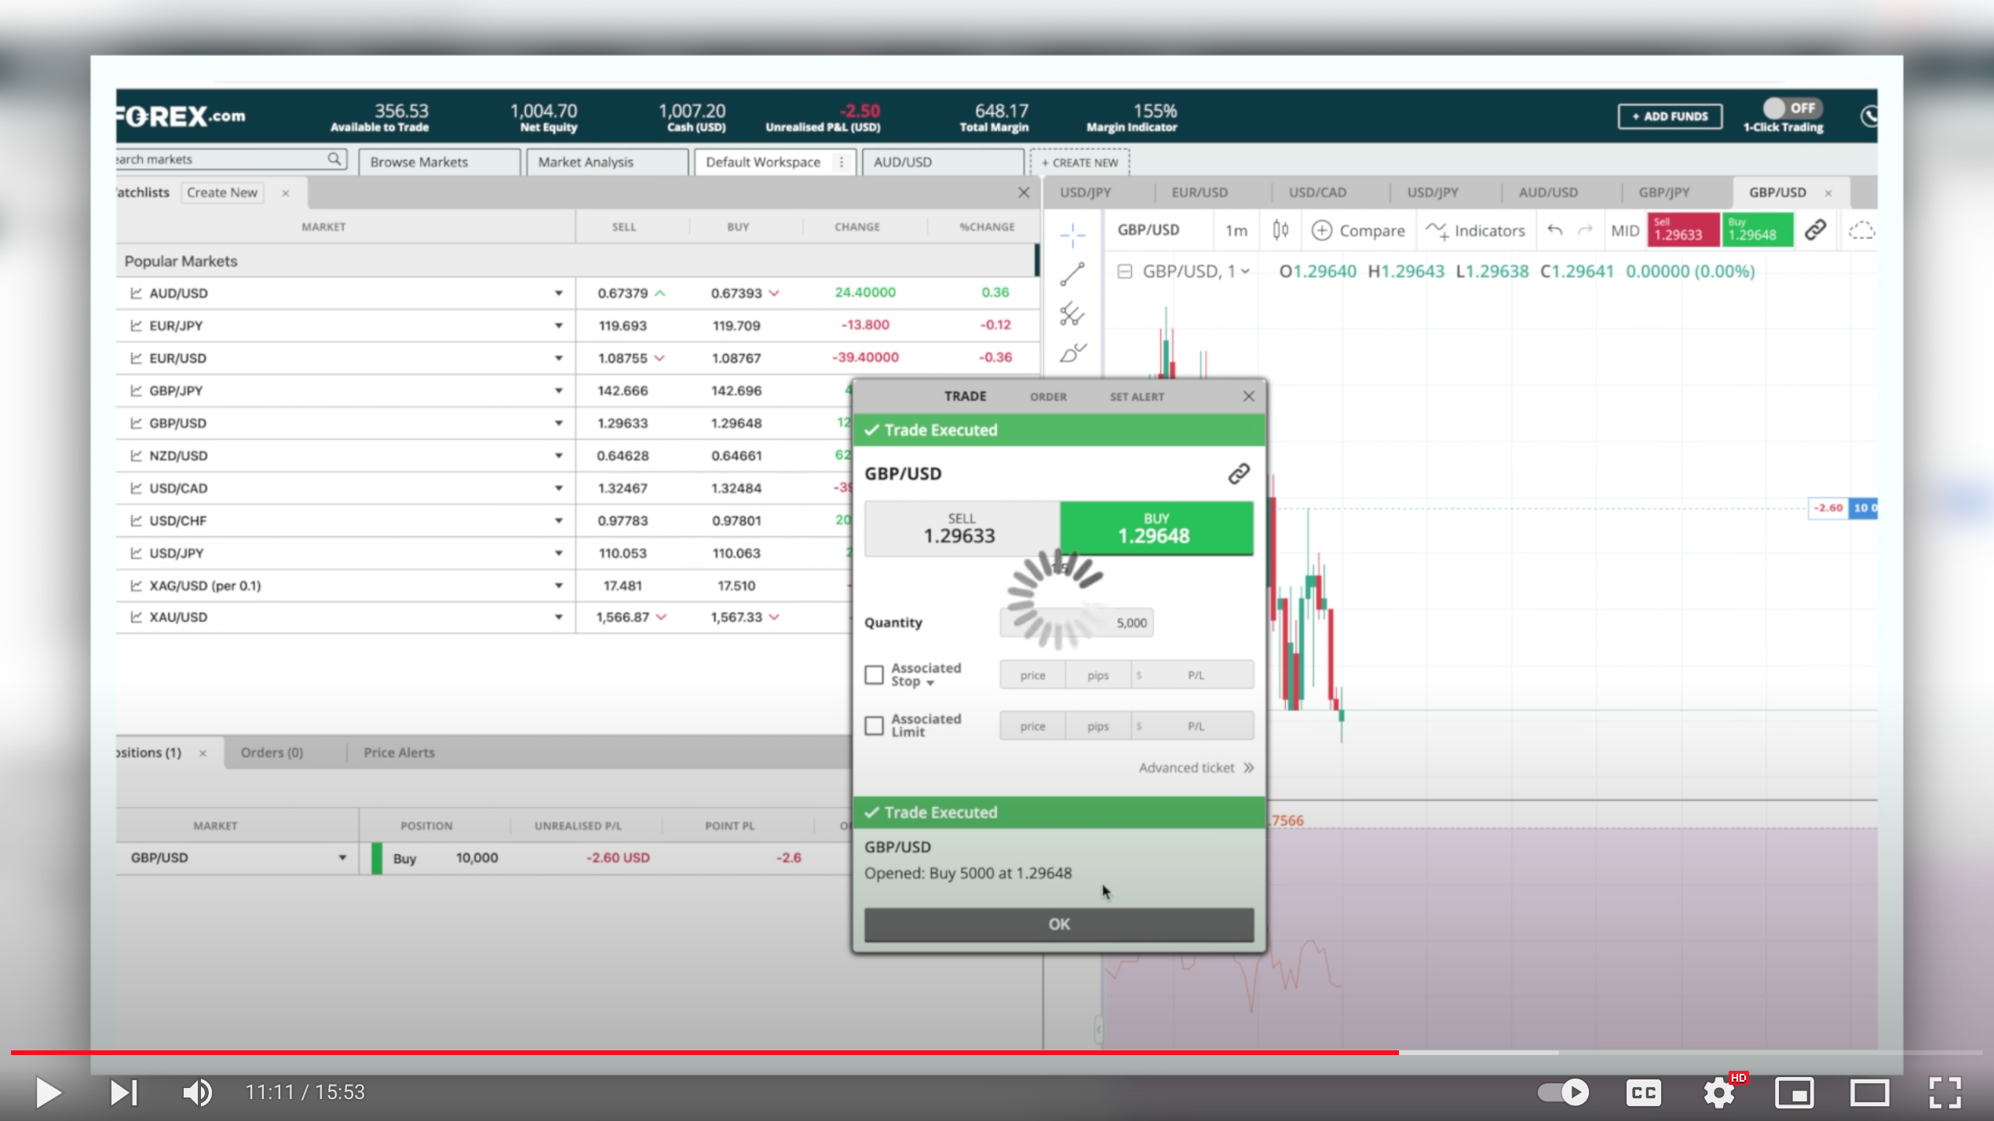The image size is (1994, 1121).
Task: Open the Associated Stop type dropdown
Action: coord(929,683)
